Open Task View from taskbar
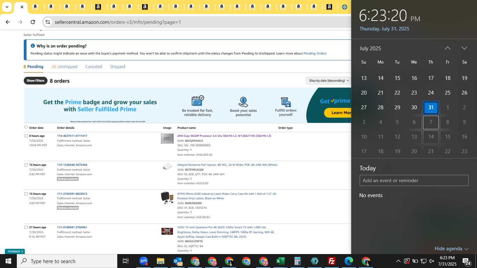The width and height of the screenshot is (477, 268). click(x=126, y=261)
